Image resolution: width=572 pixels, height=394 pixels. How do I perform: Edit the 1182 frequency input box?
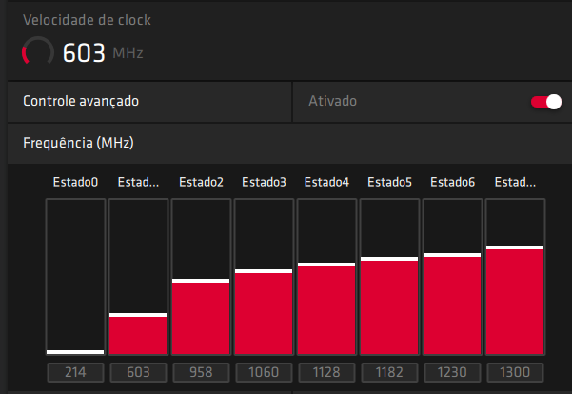coord(389,372)
